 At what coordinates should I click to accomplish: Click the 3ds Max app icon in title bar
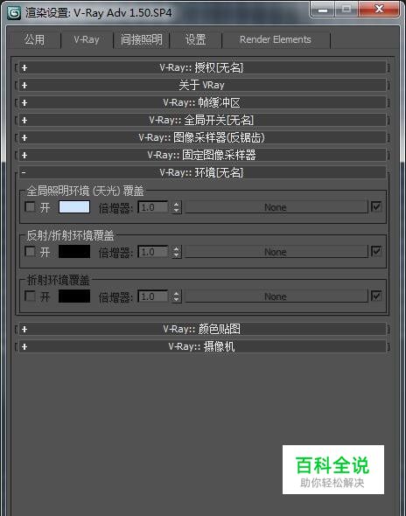click(x=15, y=13)
